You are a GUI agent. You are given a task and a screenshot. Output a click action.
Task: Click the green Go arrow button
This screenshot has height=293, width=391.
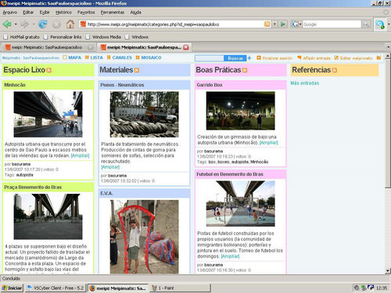(x=283, y=24)
